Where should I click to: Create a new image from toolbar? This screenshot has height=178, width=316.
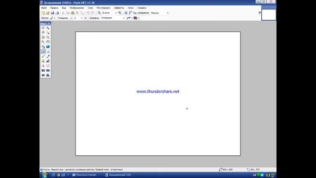(43, 13)
